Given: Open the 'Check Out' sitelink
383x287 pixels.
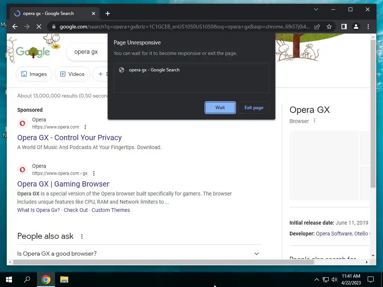Looking at the screenshot, I should tap(76, 210).
